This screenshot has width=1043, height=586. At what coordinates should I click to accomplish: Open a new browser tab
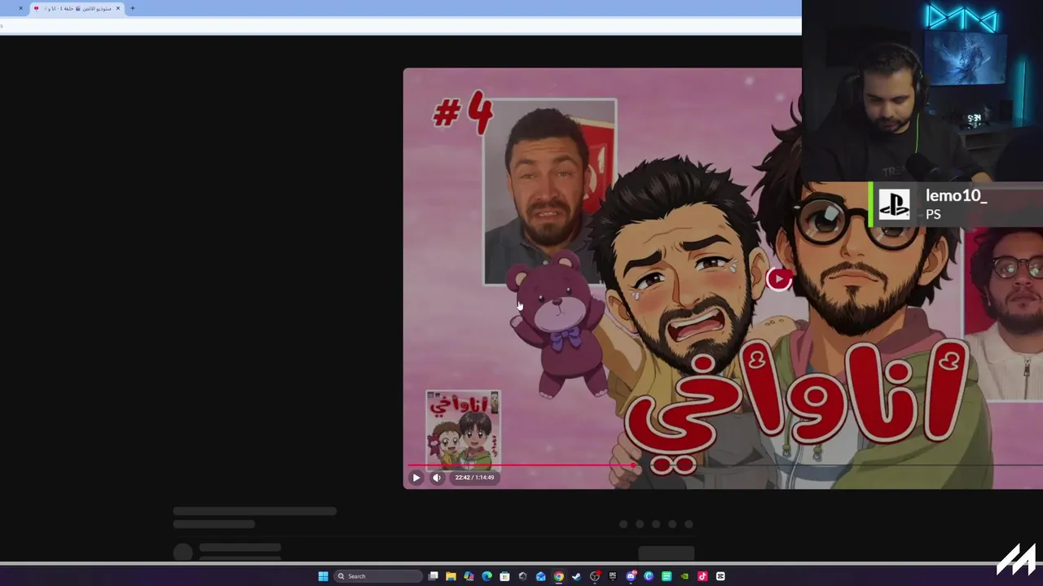[x=133, y=8]
